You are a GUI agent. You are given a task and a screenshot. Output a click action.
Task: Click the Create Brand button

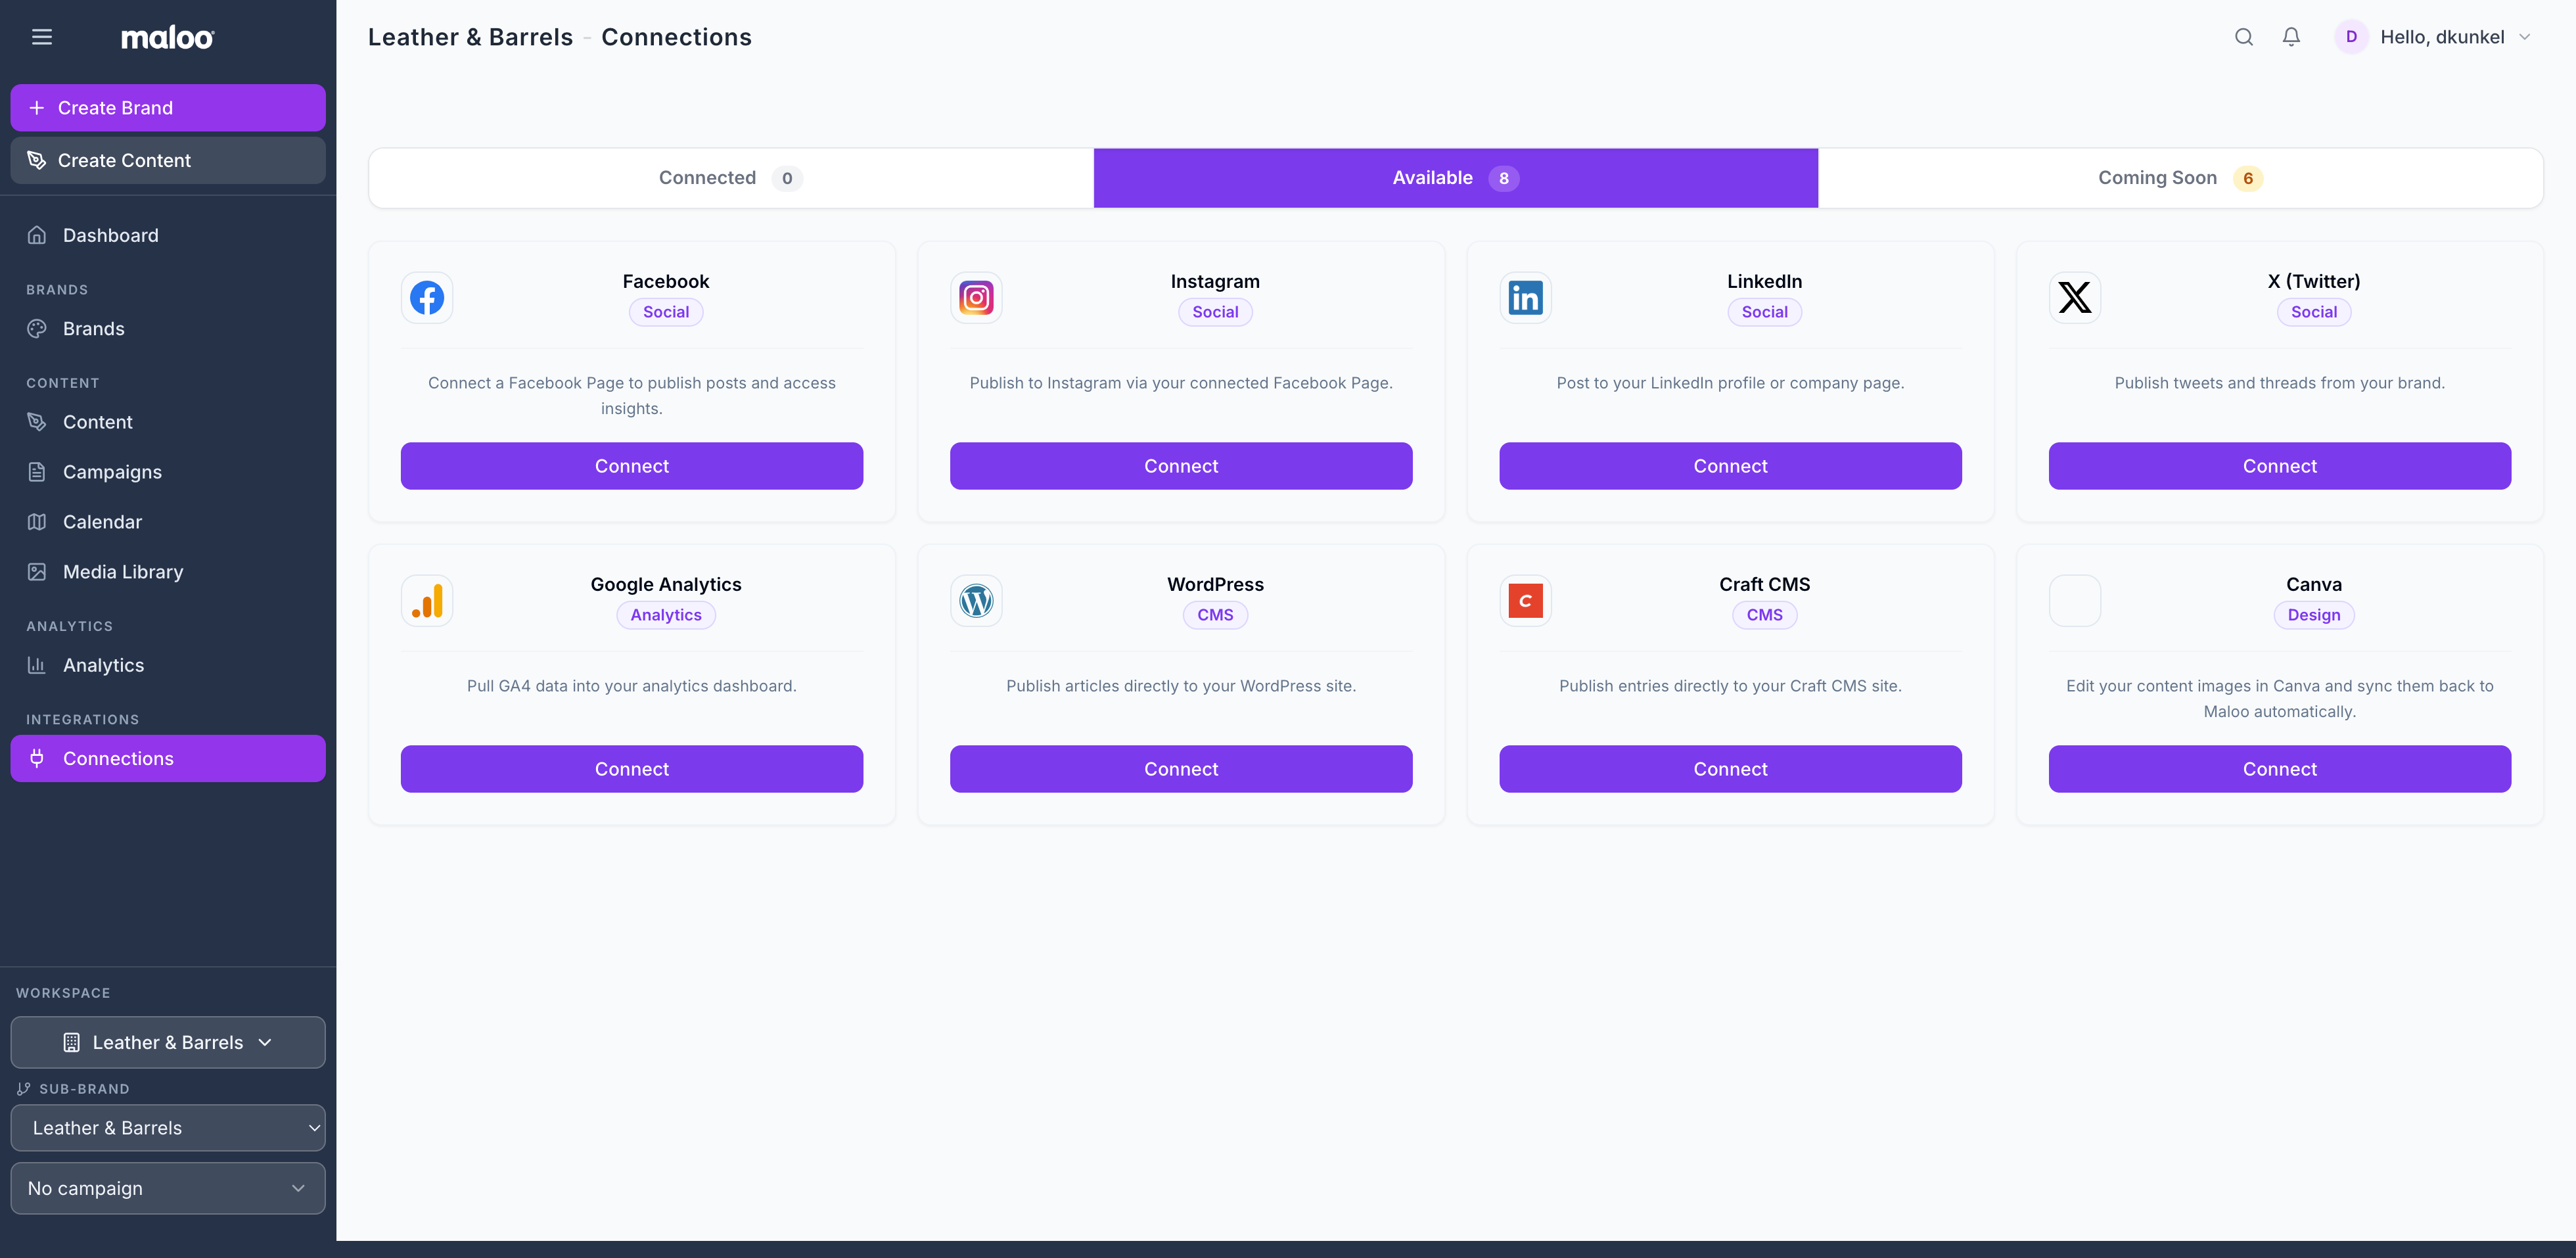[168, 108]
